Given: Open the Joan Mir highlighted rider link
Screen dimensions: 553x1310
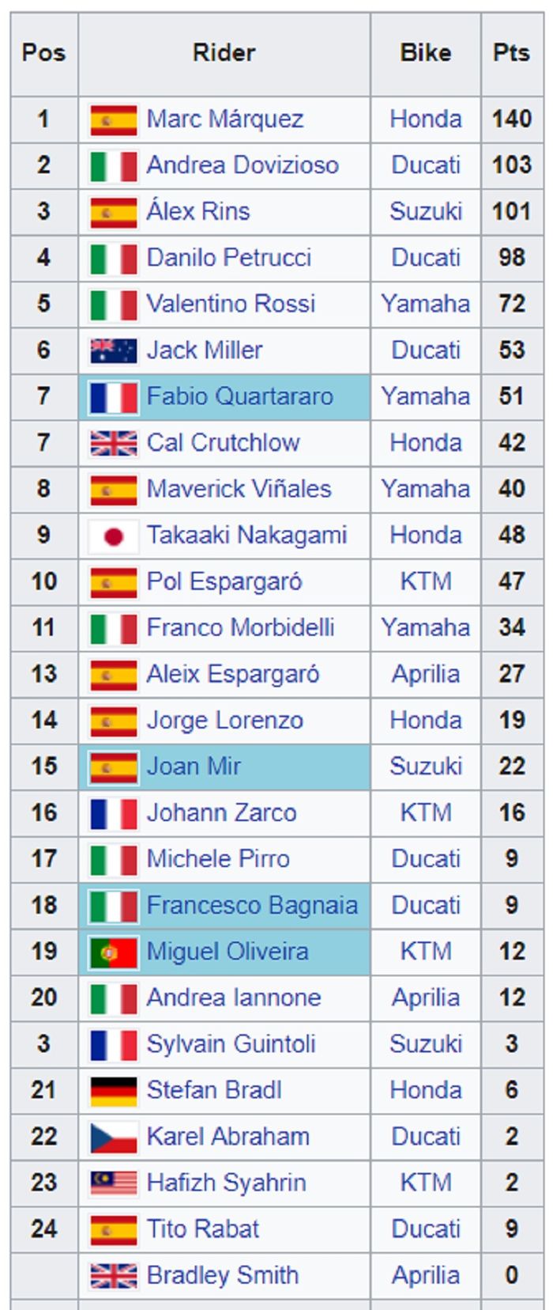Looking at the screenshot, I should (x=194, y=767).
